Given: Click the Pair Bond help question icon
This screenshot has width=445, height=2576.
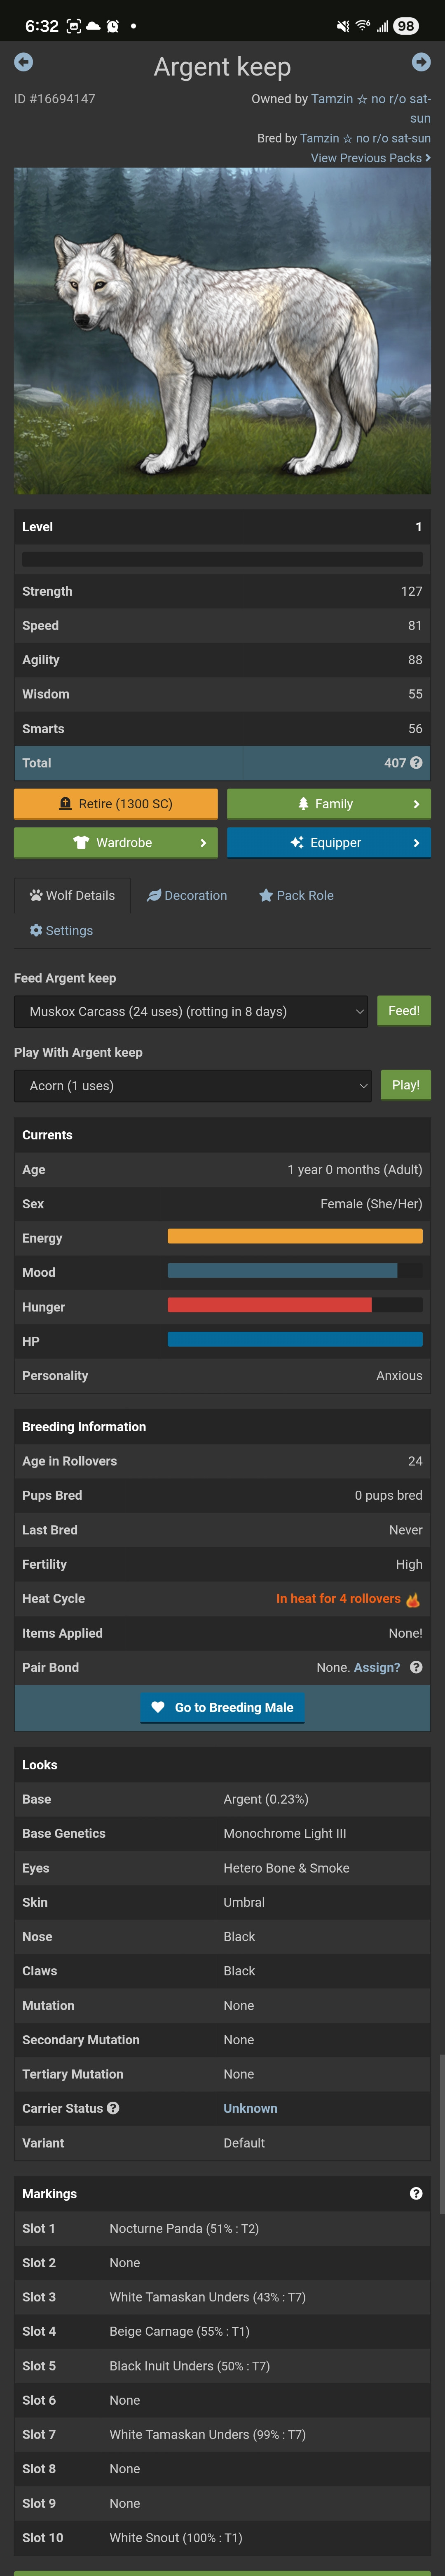Looking at the screenshot, I should [416, 1667].
